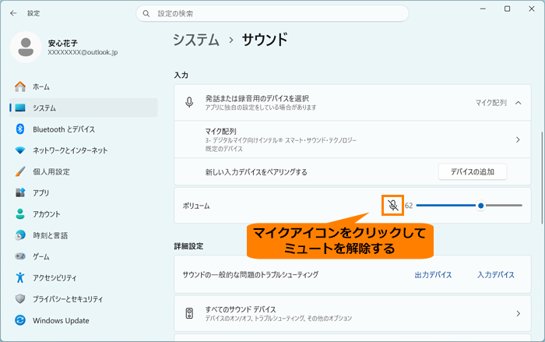Click the アクセシビリティ figure icon
The image size is (545, 342).
click(20, 277)
